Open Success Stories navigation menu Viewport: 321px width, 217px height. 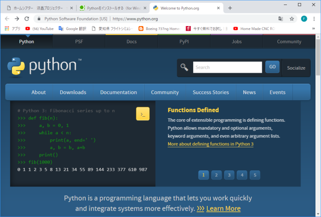(211, 92)
